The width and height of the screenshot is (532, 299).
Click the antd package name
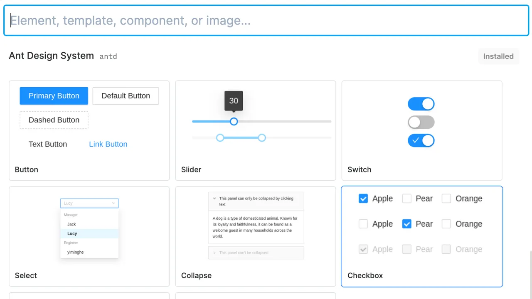click(108, 56)
